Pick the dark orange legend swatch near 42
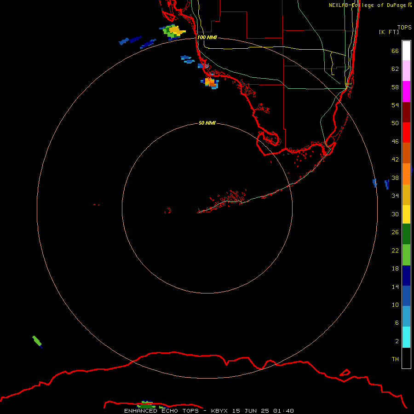Screen dimensions: 414x414 click(x=406, y=153)
